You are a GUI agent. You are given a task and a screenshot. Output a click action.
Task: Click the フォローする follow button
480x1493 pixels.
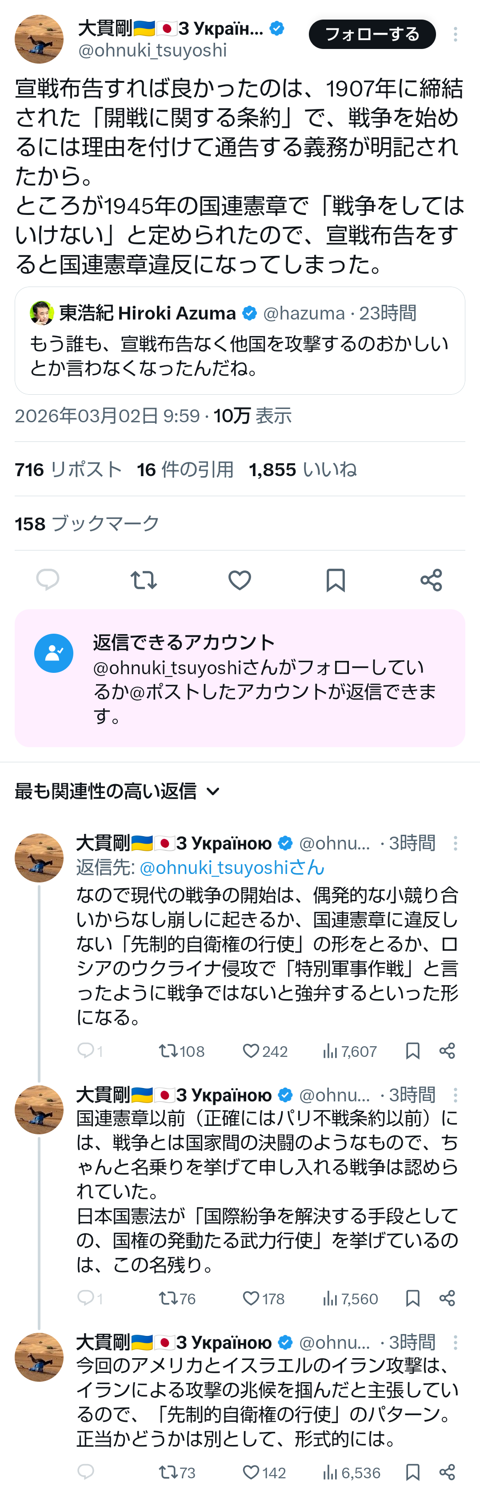pos(372,34)
